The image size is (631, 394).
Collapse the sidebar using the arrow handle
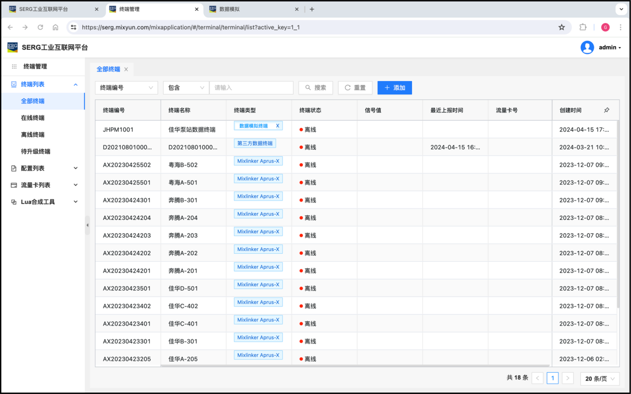coord(88,225)
